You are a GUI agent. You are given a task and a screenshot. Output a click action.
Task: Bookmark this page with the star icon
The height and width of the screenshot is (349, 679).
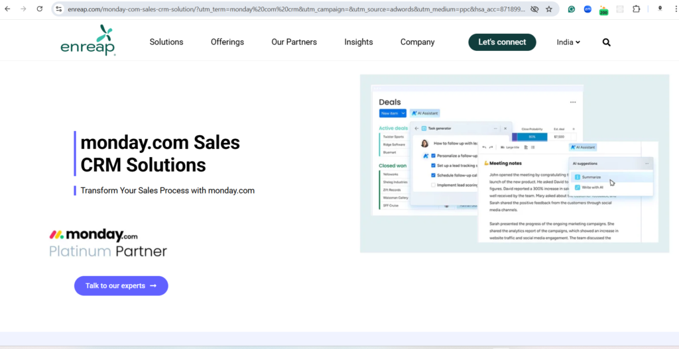click(x=549, y=9)
